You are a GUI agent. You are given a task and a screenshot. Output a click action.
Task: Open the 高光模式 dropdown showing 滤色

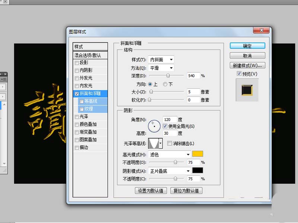[169, 155]
